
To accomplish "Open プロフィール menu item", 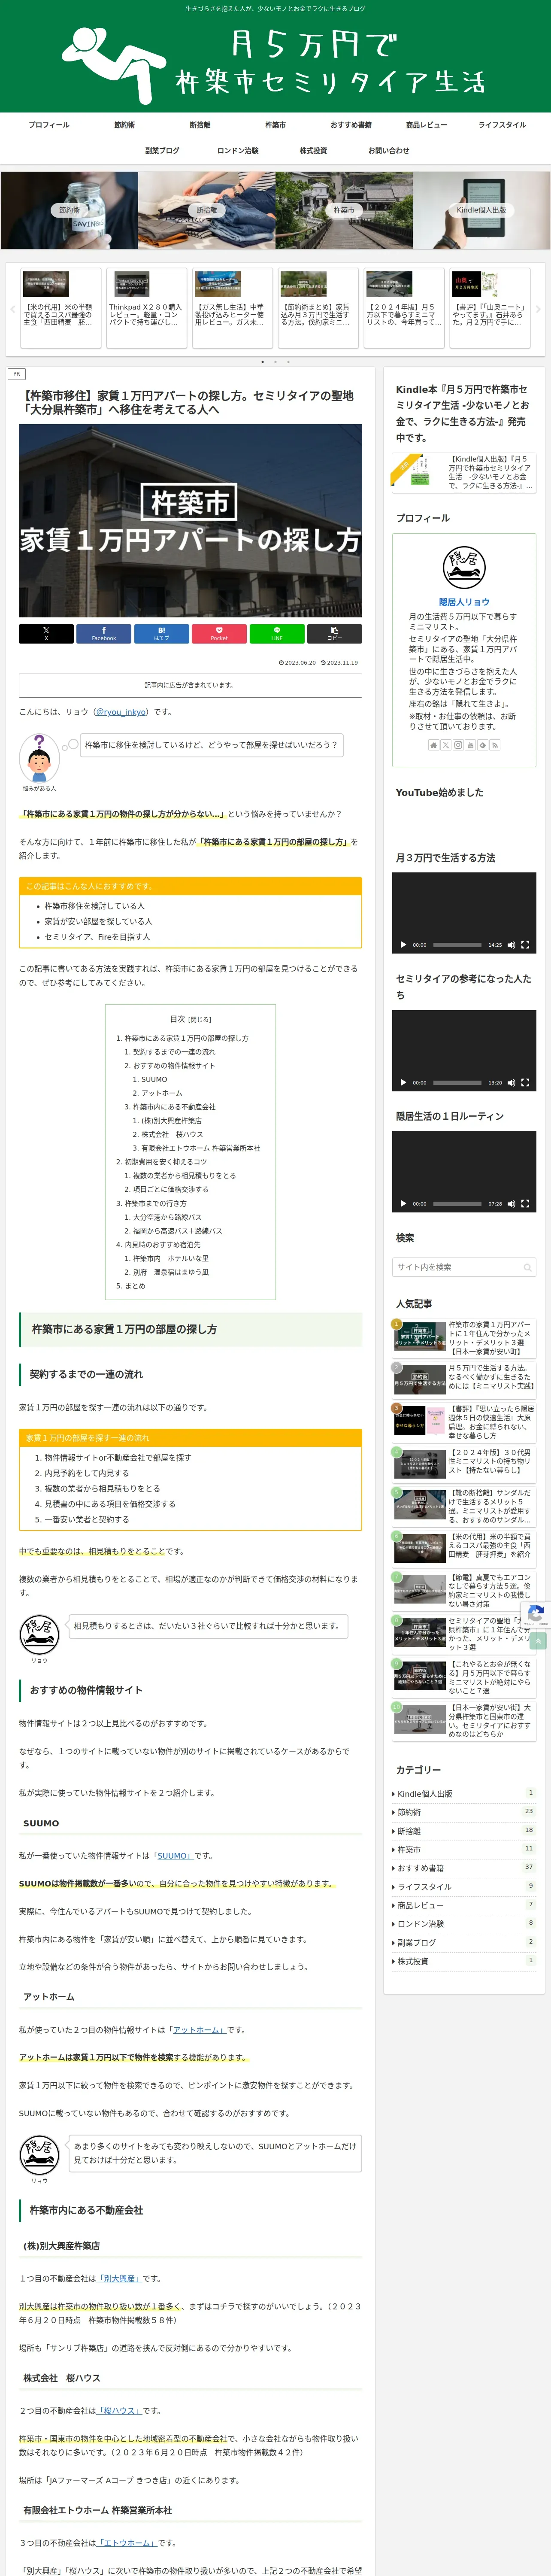I will click(x=49, y=125).
